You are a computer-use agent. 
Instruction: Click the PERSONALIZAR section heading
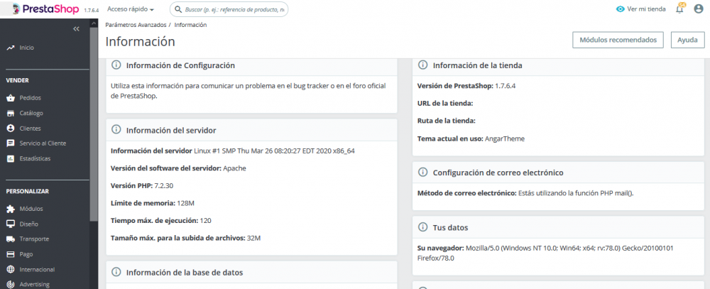point(27,192)
